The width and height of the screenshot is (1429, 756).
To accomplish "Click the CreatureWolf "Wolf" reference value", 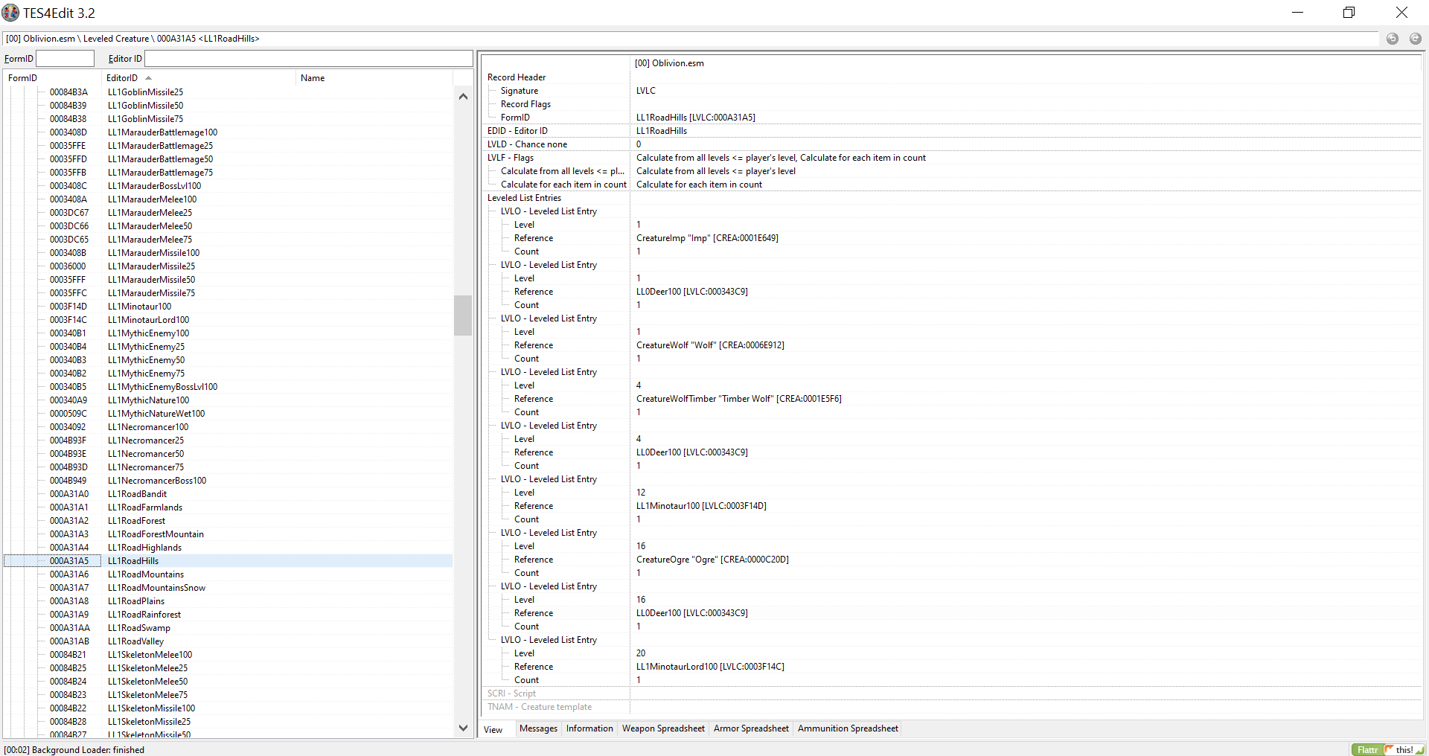I will [710, 345].
